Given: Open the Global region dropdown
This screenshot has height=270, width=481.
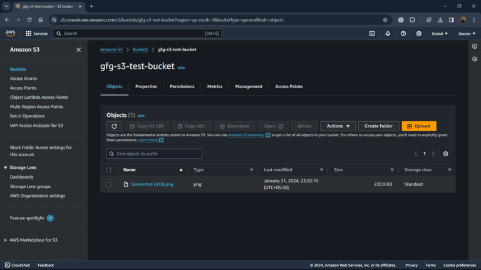Looking at the screenshot, I should (439, 34).
